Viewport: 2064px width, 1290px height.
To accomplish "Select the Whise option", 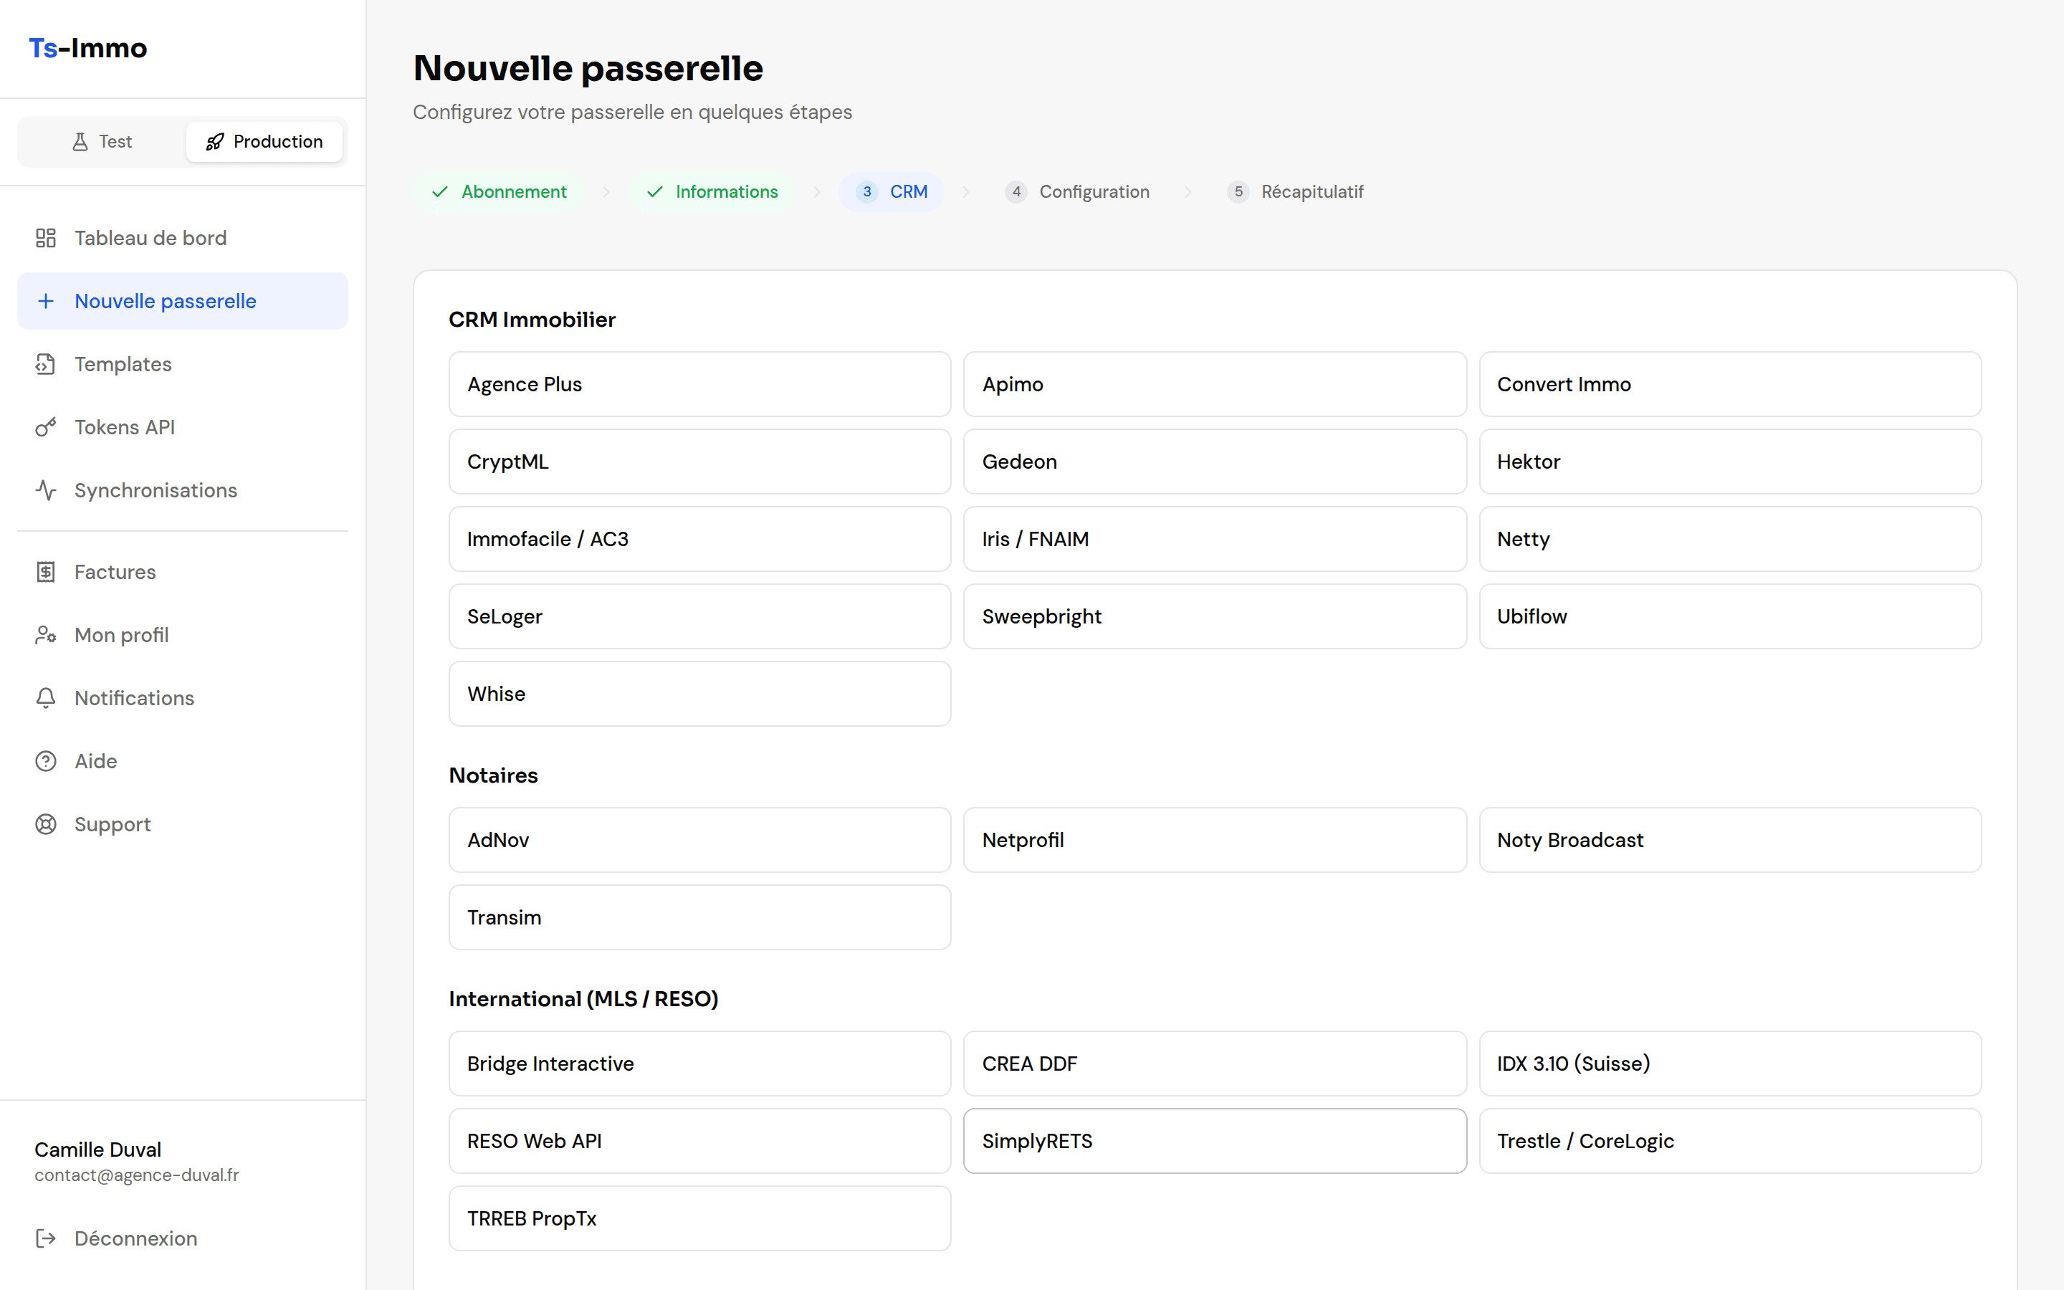I will [x=699, y=694].
